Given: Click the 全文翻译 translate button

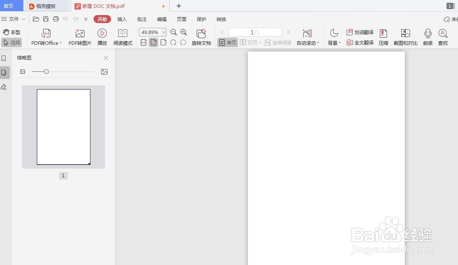Looking at the screenshot, I should [x=360, y=43].
